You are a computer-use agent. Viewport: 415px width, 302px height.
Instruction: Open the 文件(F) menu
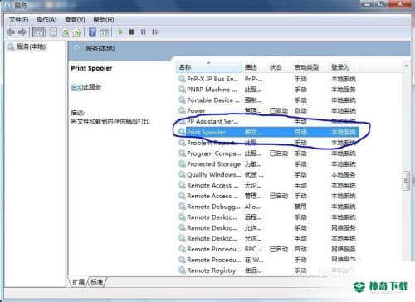[x=18, y=20]
